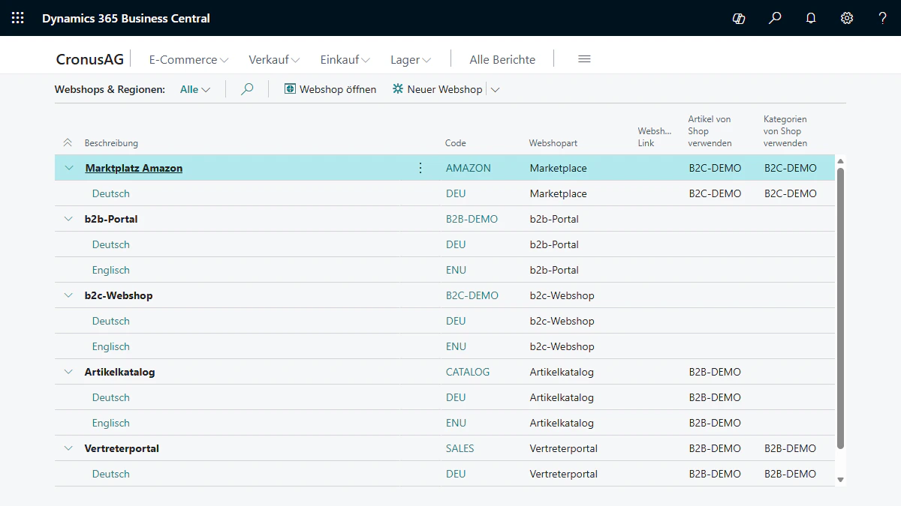Open the AMAZON code link
Image resolution: width=901 pixels, height=506 pixels.
(x=469, y=168)
